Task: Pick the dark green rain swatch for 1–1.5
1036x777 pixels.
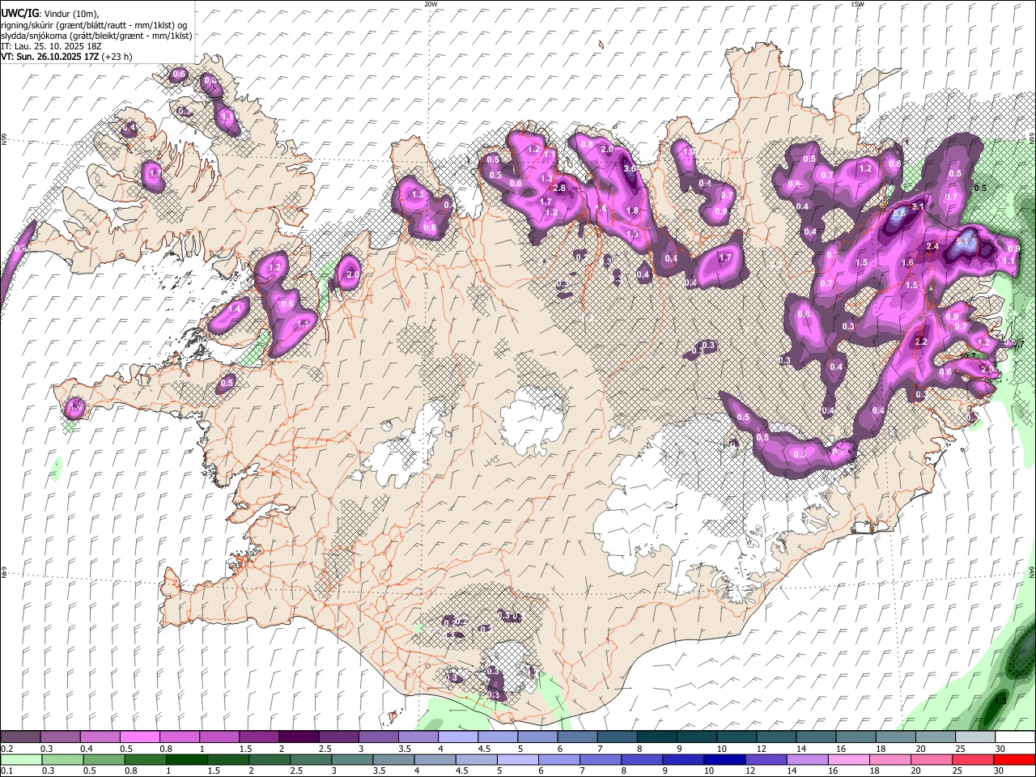Action: pyautogui.click(x=186, y=760)
